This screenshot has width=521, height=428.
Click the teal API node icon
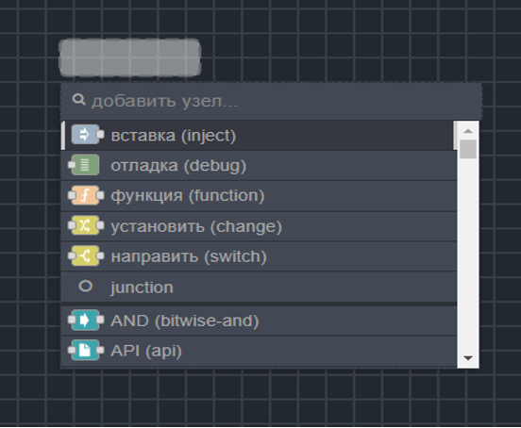[x=86, y=350]
